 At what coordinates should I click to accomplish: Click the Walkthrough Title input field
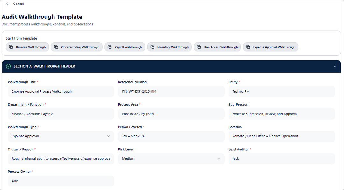tap(61, 91)
